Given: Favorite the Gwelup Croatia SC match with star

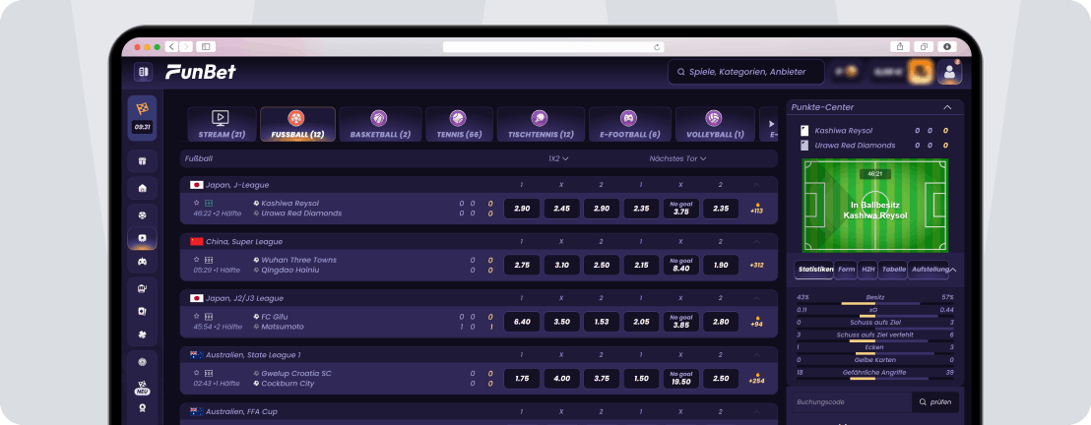Looking at the screenshot, I should pos(197,374).
